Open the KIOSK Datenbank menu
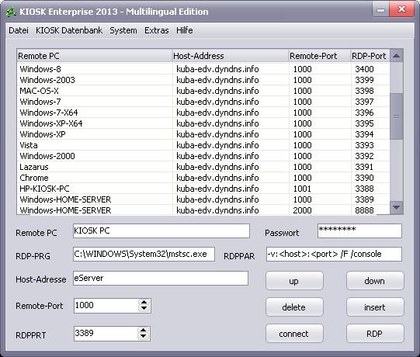Screen dimensions: 420x357 69,30
